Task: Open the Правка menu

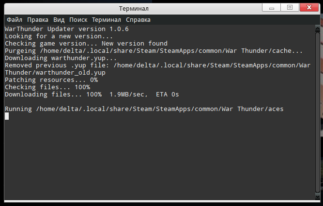Action: coord(37,20)
